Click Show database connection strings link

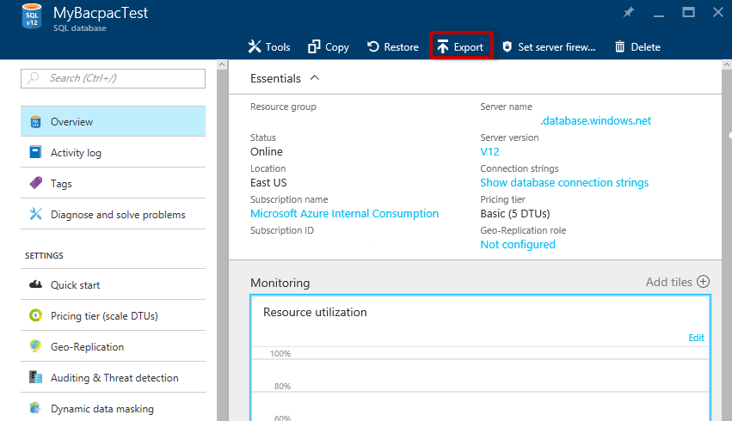564,183
